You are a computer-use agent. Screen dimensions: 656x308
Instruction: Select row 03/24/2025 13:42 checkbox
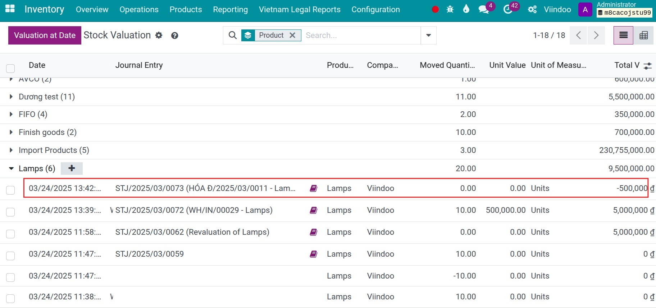pyautogui.click(x=10, y=190)
